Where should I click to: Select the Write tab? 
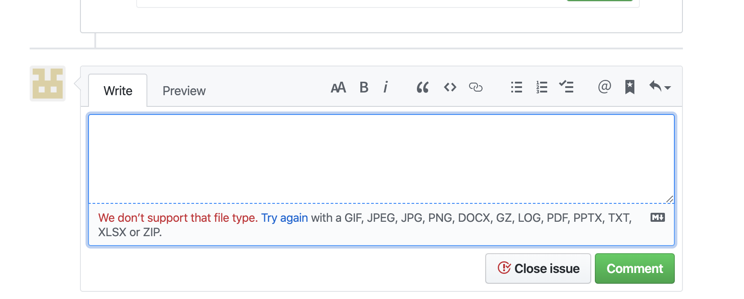click(118, 90)
